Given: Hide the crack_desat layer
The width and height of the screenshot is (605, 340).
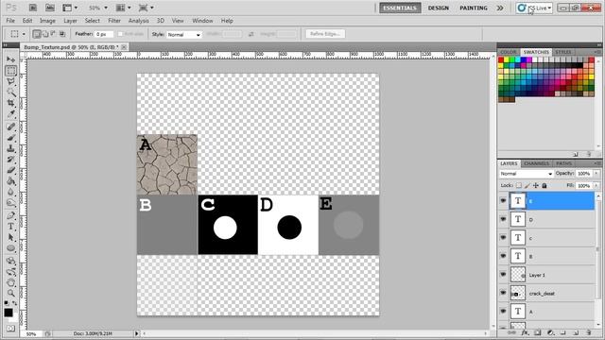Looking at the screenshot, I should 503,293.
